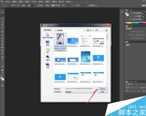This screenshot has width=146, height=116.
Task: Select the Rectangle shape tool
Action: pyautogui.click(x=2, y=67)
